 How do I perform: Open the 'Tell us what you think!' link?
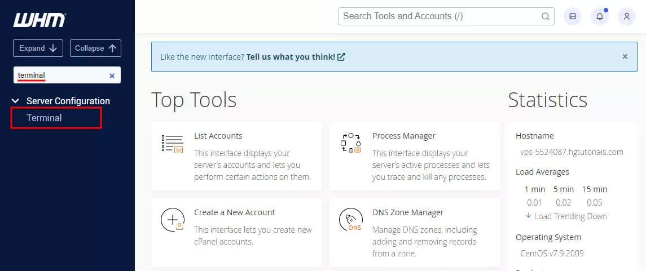pos(296,57)
